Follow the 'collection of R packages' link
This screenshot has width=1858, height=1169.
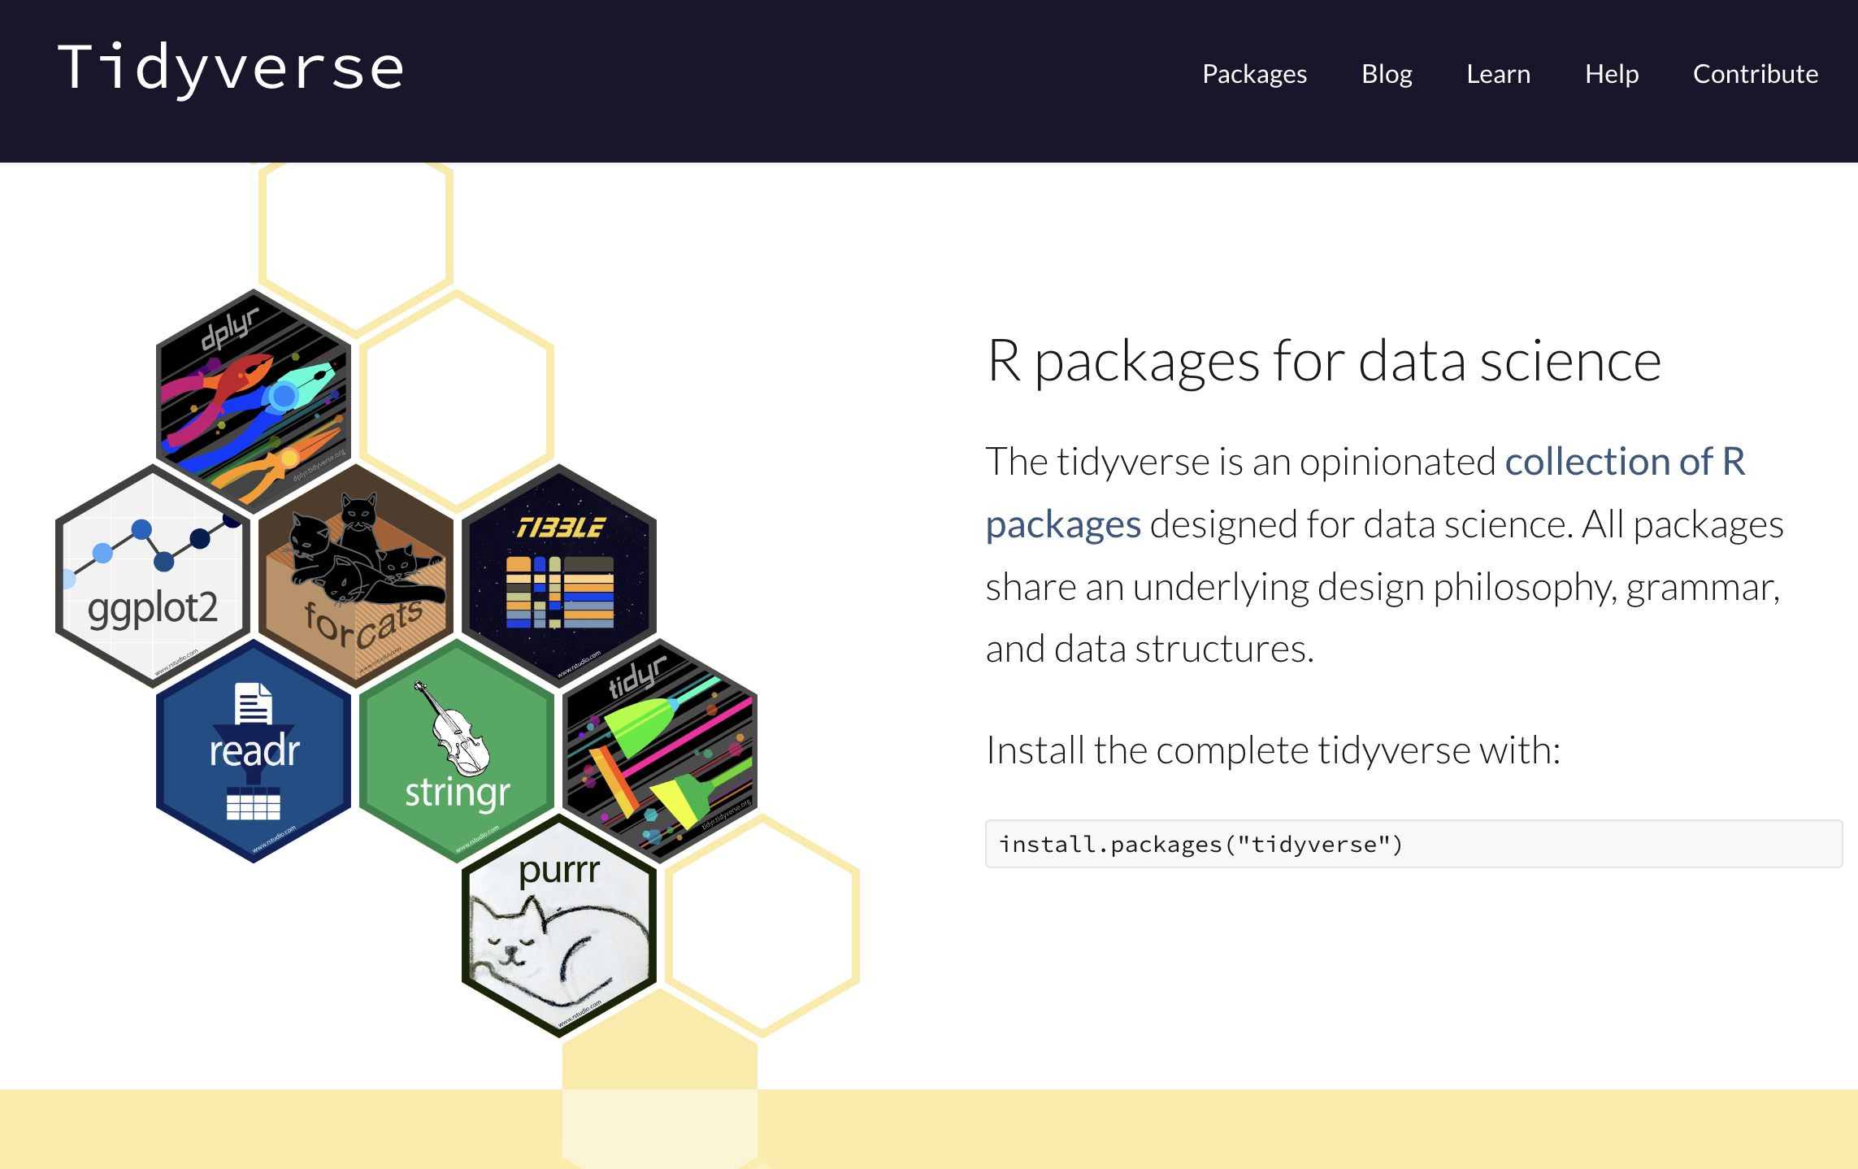pos(1624,462)
